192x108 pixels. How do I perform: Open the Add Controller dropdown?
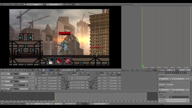[x=85, y=75]
